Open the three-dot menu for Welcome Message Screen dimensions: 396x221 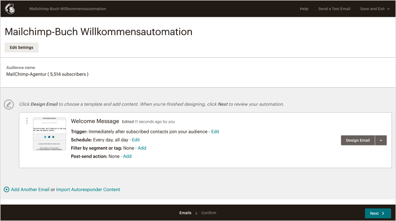(x=27, y=121)
